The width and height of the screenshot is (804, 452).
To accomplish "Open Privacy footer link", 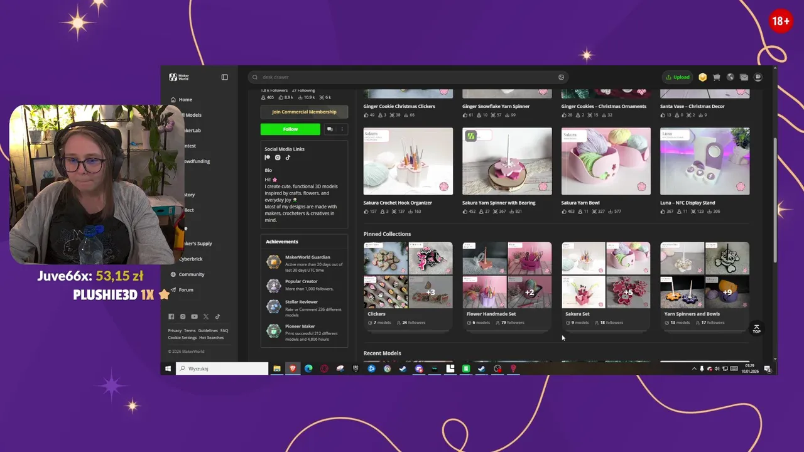I will tap(175, 330).
